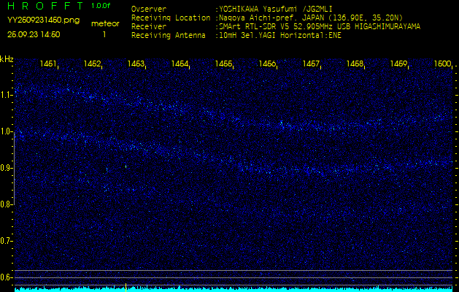Click the kHz unit label
The width and height of the screenshot is (459, 292).
(x=7, y=58)
